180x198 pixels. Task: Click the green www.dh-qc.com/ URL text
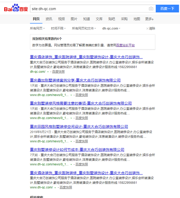point(41,188)
